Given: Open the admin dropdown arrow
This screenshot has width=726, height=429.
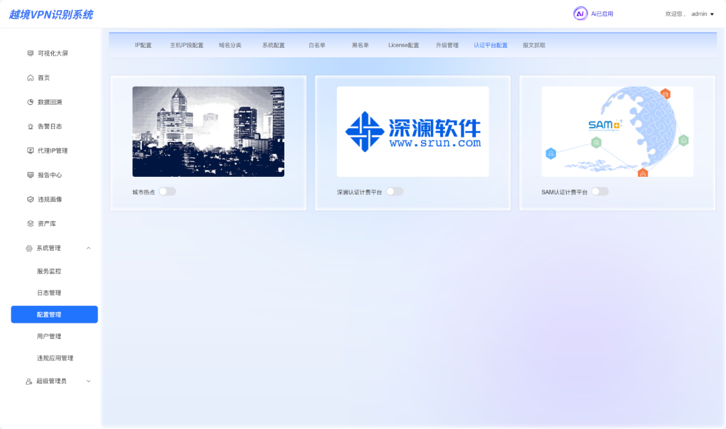Looking at the screenshot, I should click(x=712, y=14).
